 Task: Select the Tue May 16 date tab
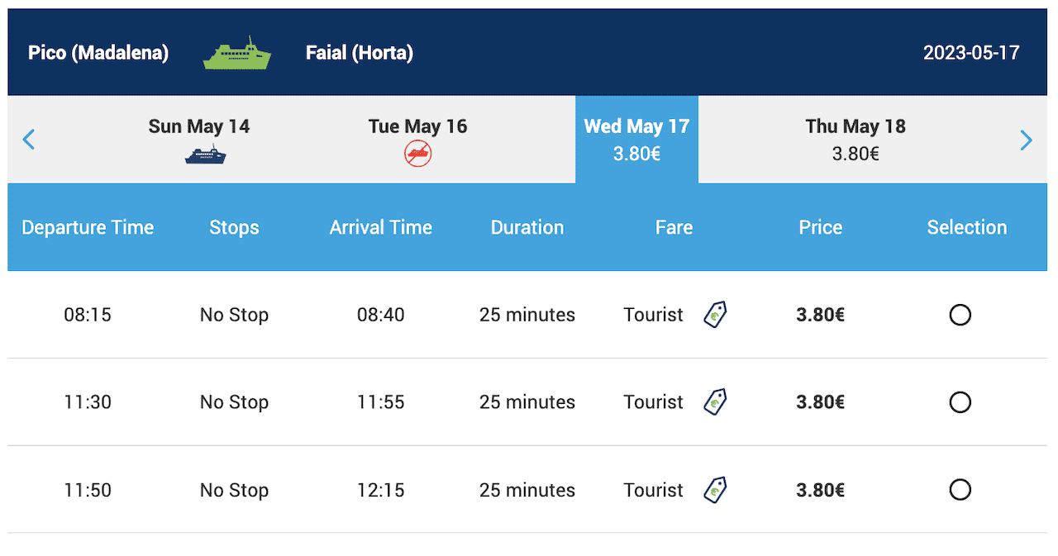coord(418,140)
